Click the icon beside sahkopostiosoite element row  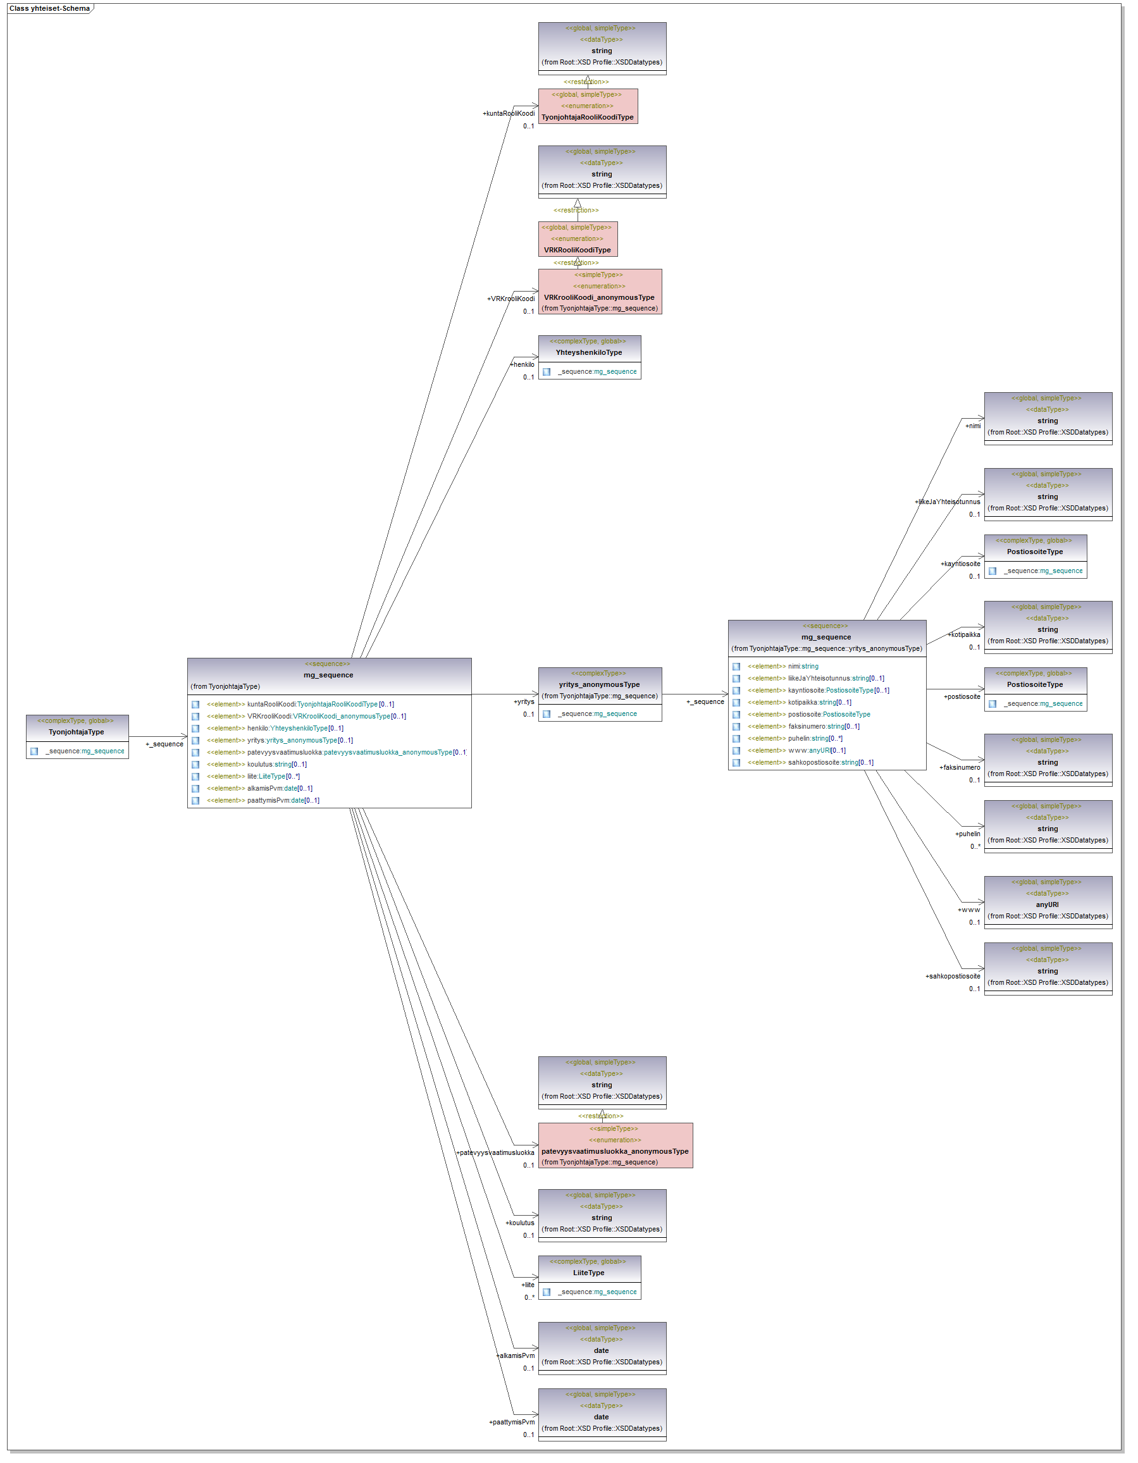(x=737, y=763)
